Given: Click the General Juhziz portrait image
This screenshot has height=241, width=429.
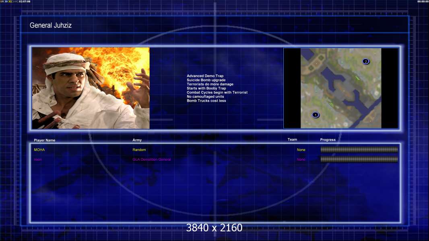Looking at the screenshot, I should tap(91, 88).
